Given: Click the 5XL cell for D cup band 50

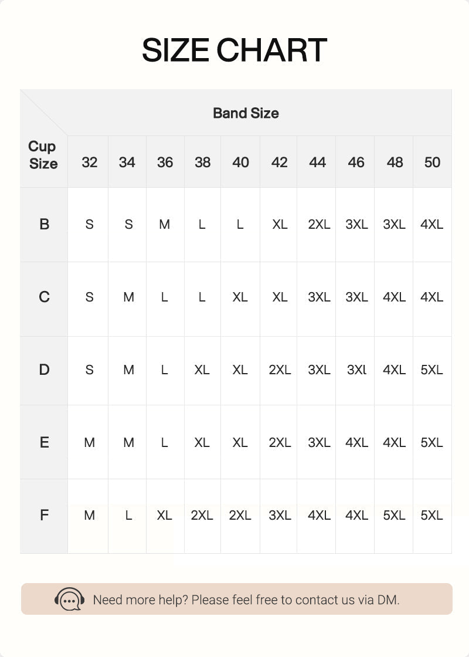Looking at the screenshot, I should pyautogui.click(x=431, y=370).
